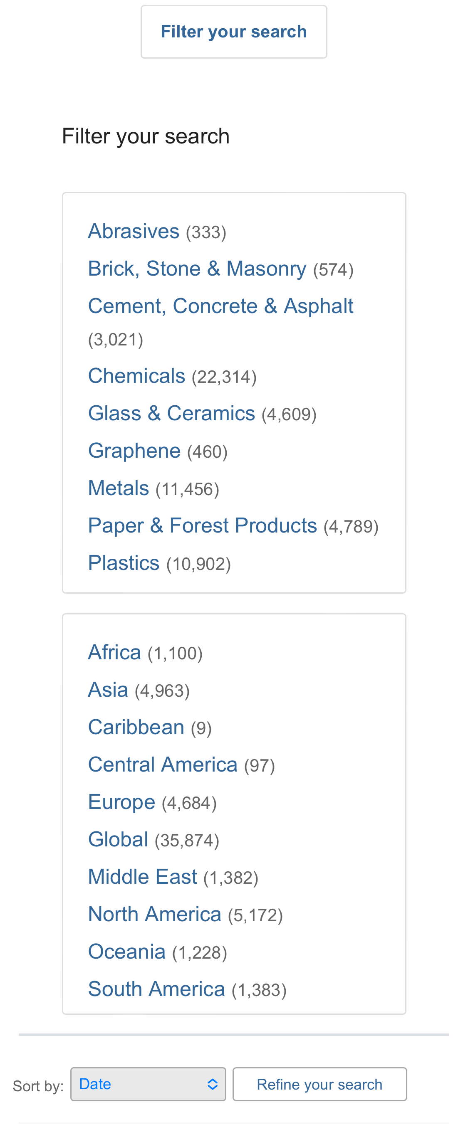
Task: Select the South America filter
Action: pos(156,989)
